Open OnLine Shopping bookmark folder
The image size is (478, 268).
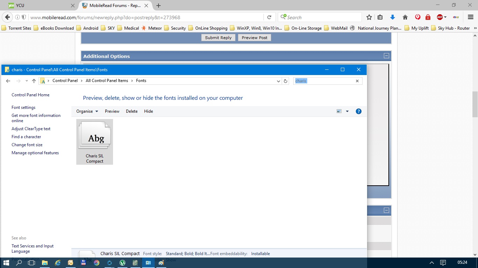click(208, 28)
